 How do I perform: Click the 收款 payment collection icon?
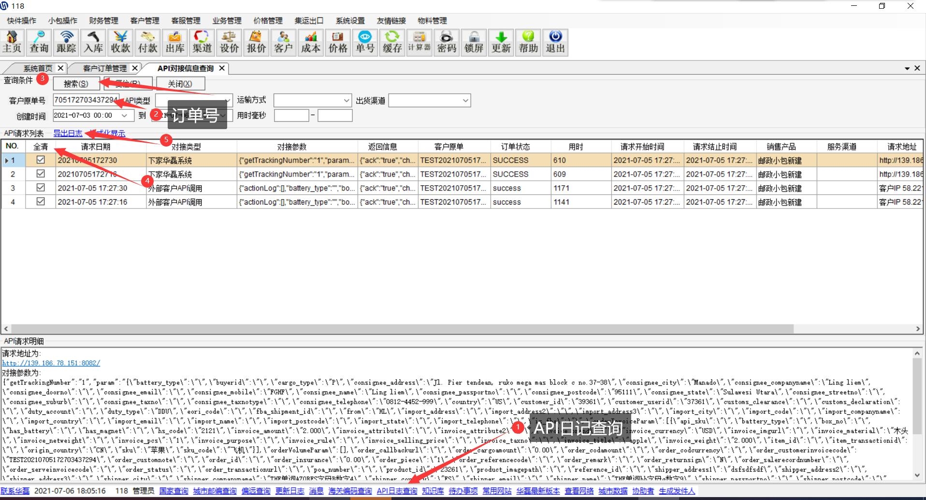tap(120, 42)
